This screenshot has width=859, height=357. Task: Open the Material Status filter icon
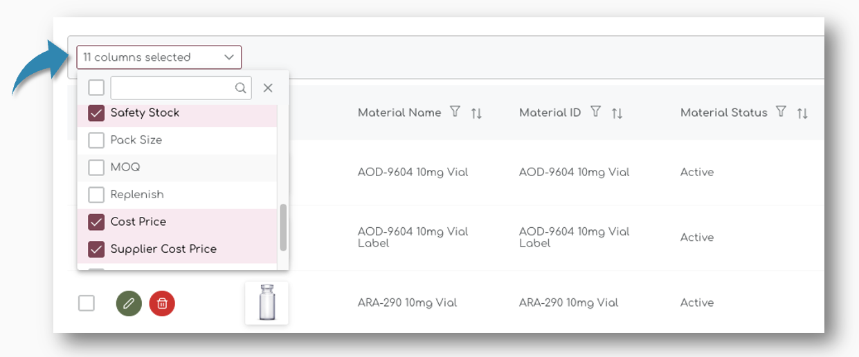781,112
